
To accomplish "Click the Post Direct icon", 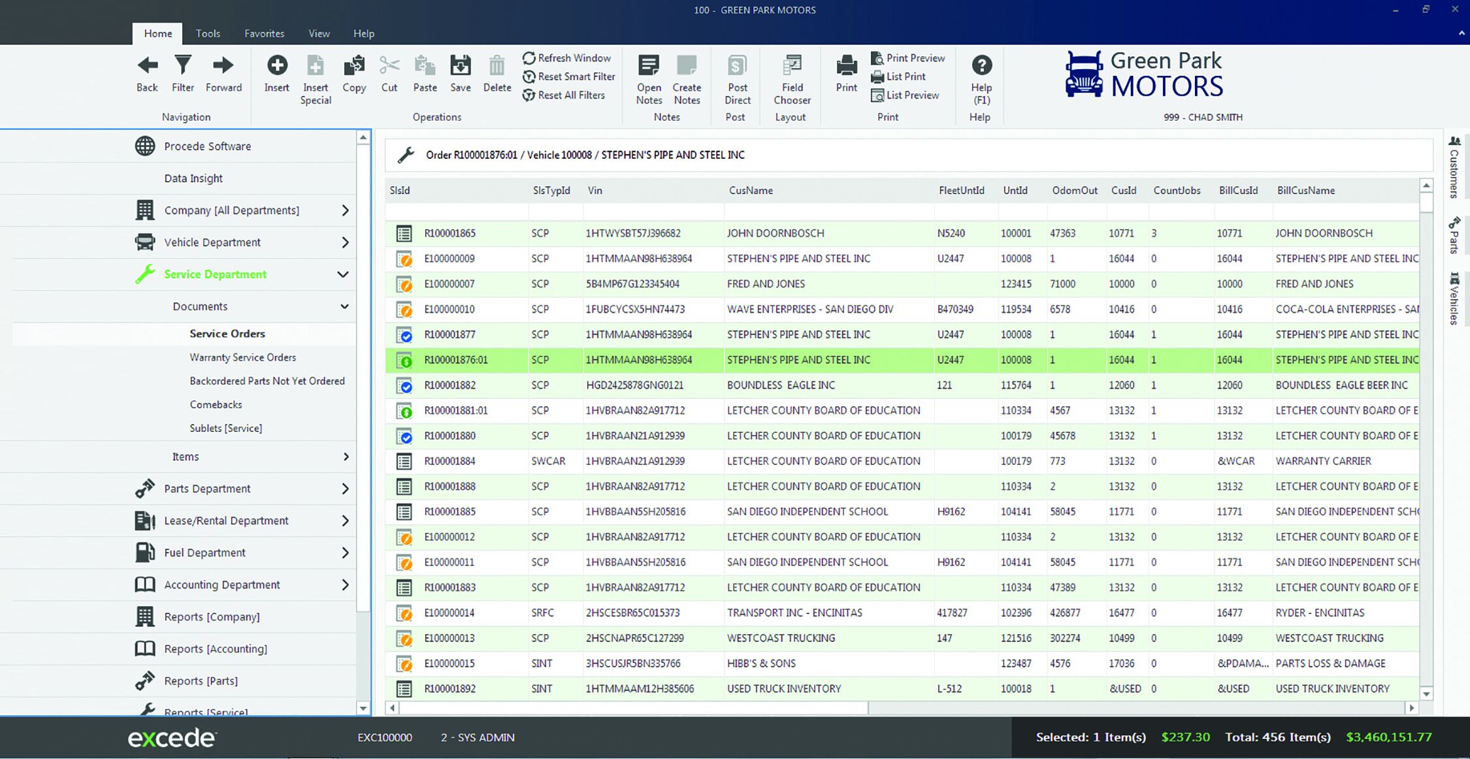I will click(x=737, y=65).
